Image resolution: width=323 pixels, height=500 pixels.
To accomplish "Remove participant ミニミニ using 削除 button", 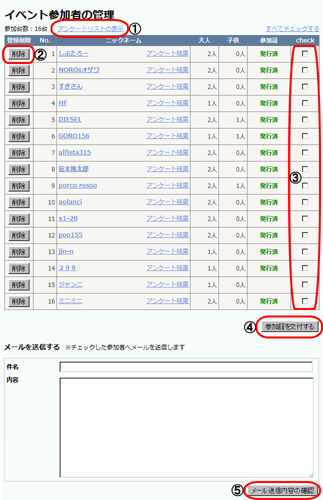I will (18, 301).
